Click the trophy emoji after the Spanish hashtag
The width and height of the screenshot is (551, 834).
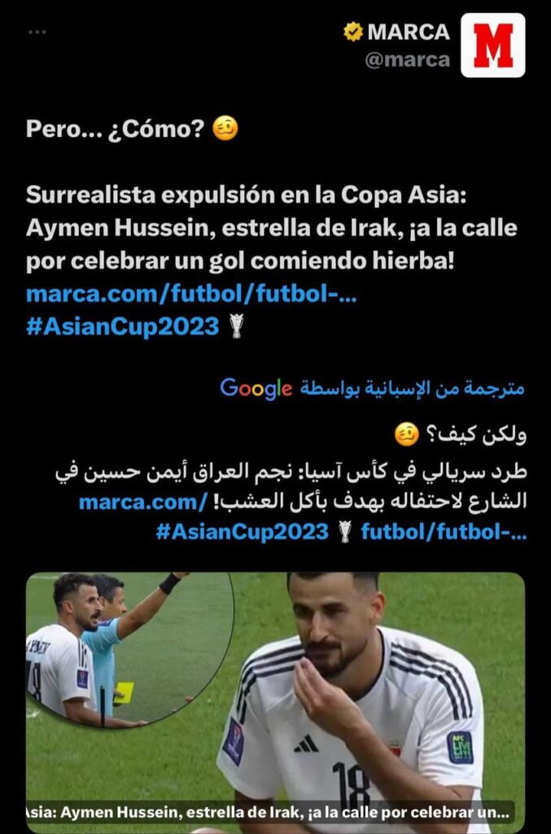[x=237, y=326]
